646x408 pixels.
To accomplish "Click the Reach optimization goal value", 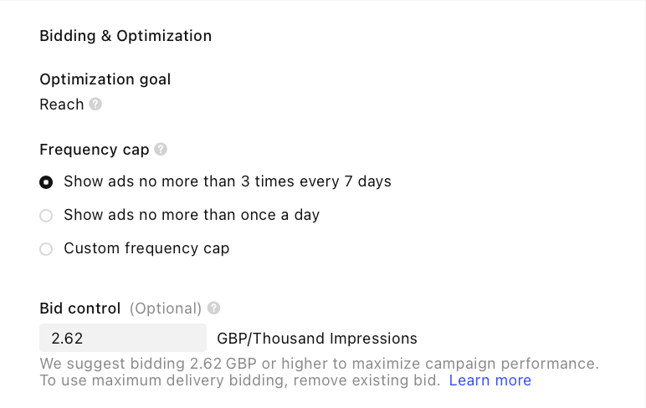I will tap(62, 105).
